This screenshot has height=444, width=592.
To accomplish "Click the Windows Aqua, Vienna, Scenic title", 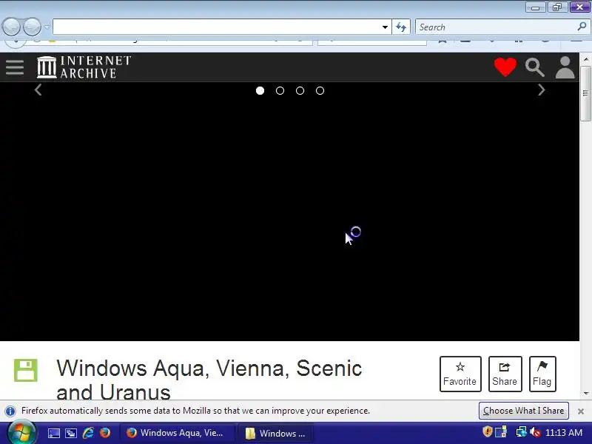I will tap(209, 379).
